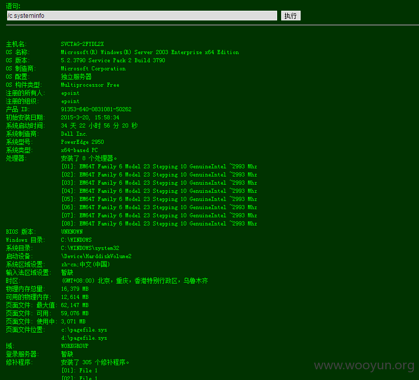Select locale zh-cn;中文(中国)

pyautogui.click(x=86, y=264)
